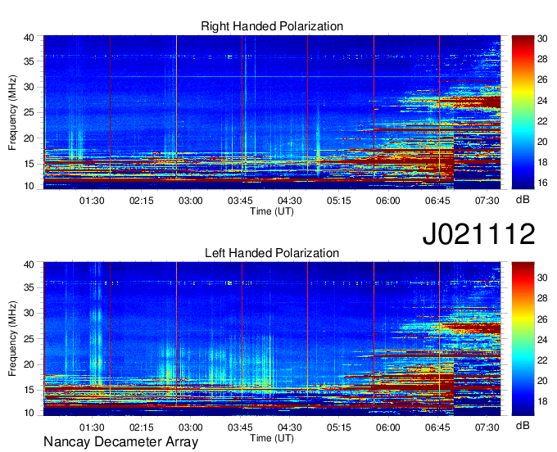Click the dB unit under top color bar
Image resolution: width=557 pixels, height=452 pixels.
(x=523, y=200)
